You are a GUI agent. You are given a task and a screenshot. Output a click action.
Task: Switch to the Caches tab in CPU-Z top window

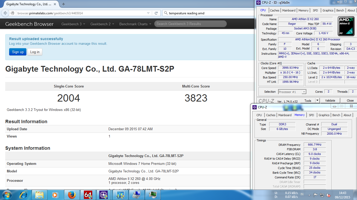tap(275, 10)
